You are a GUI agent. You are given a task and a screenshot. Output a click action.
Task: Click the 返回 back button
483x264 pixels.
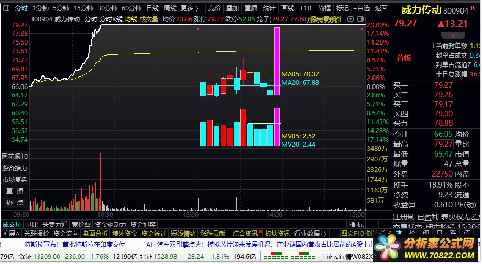coord(381,8)
